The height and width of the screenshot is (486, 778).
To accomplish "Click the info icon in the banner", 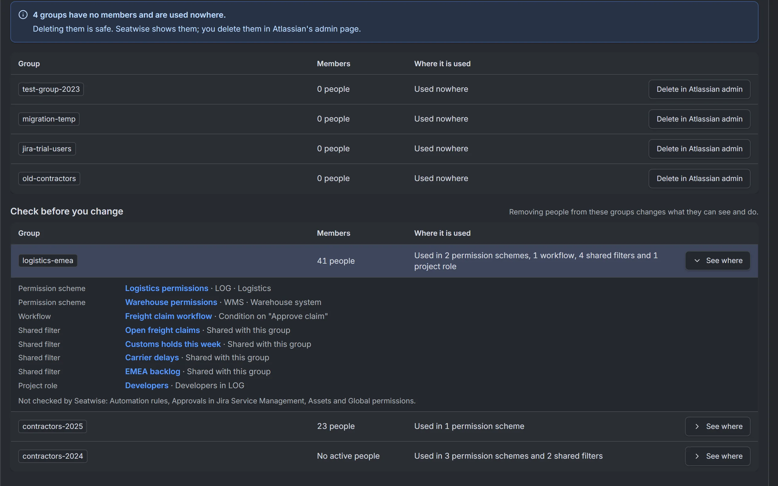I will pos(23,15).
